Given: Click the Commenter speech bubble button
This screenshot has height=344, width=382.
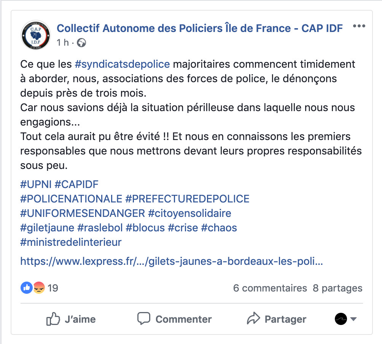Looking at the screenshot, I should 174,319.
